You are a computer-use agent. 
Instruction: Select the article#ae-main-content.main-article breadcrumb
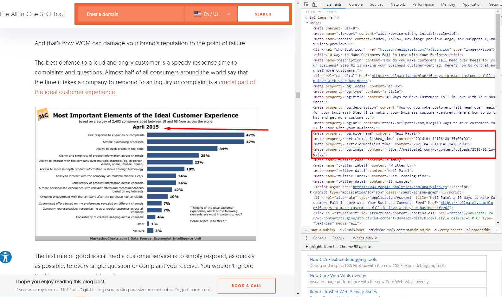point(399,230)
